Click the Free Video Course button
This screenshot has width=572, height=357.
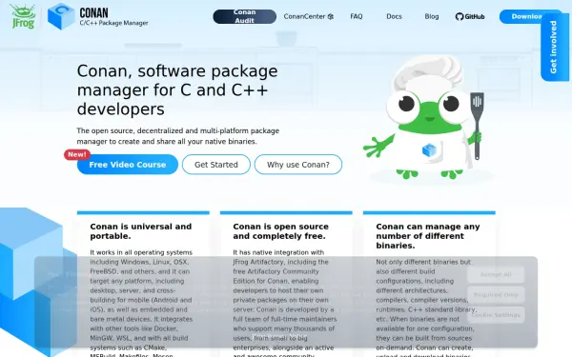(x=128, y=165)
